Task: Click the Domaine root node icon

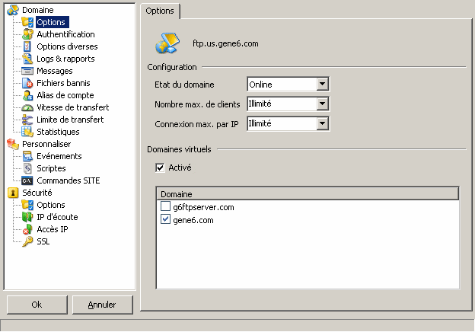Action: (x=13, y=10)
